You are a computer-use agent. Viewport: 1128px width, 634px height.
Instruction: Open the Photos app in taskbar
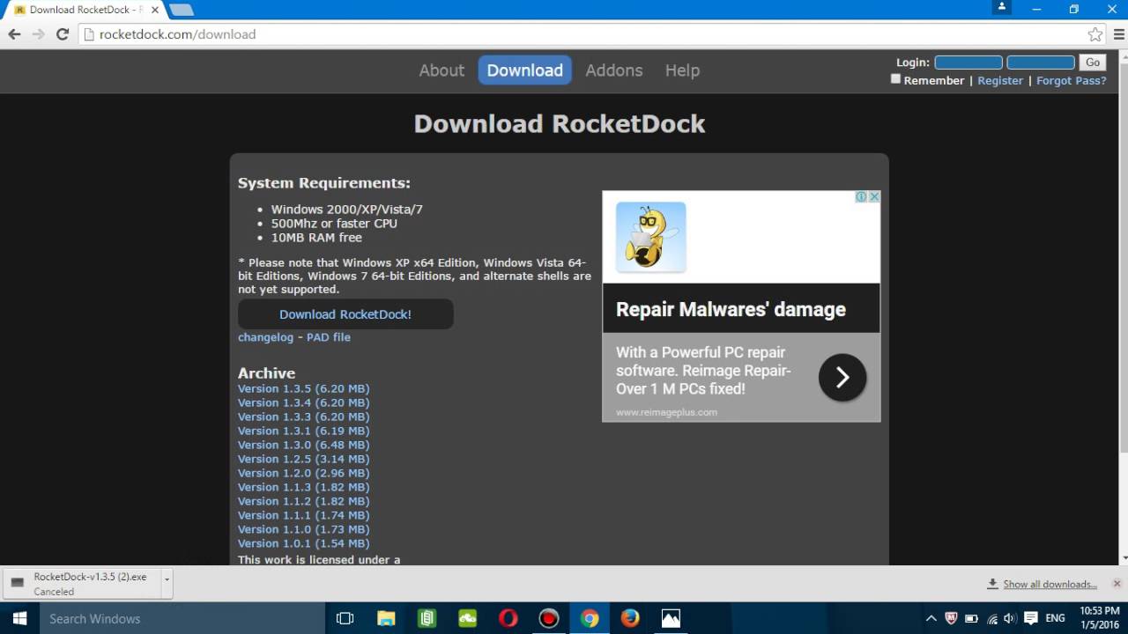(671, 618)
